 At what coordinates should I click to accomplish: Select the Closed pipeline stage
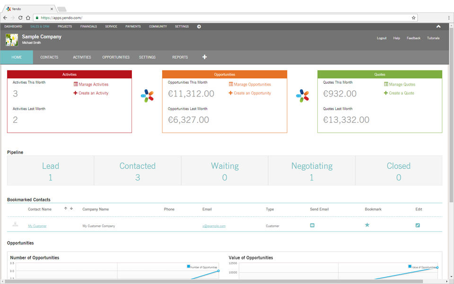point(399,171)
